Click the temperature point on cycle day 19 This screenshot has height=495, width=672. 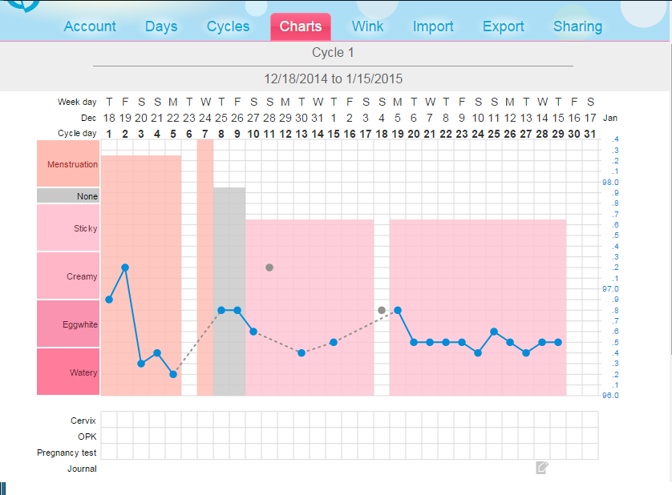coord(398,310)
